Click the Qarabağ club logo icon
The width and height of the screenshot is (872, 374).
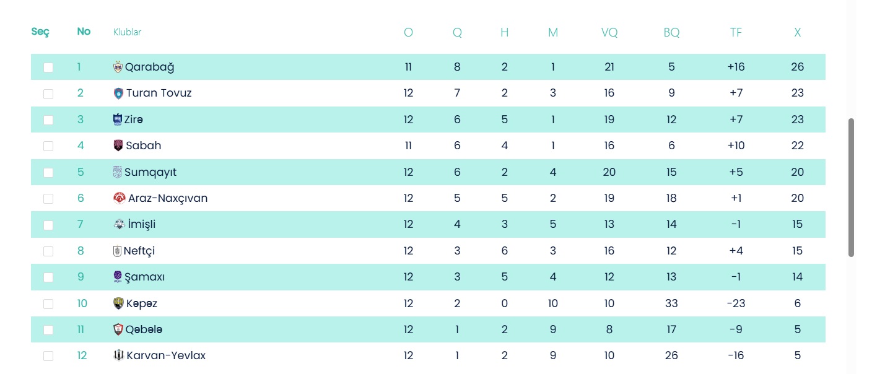tap(118, 67)
